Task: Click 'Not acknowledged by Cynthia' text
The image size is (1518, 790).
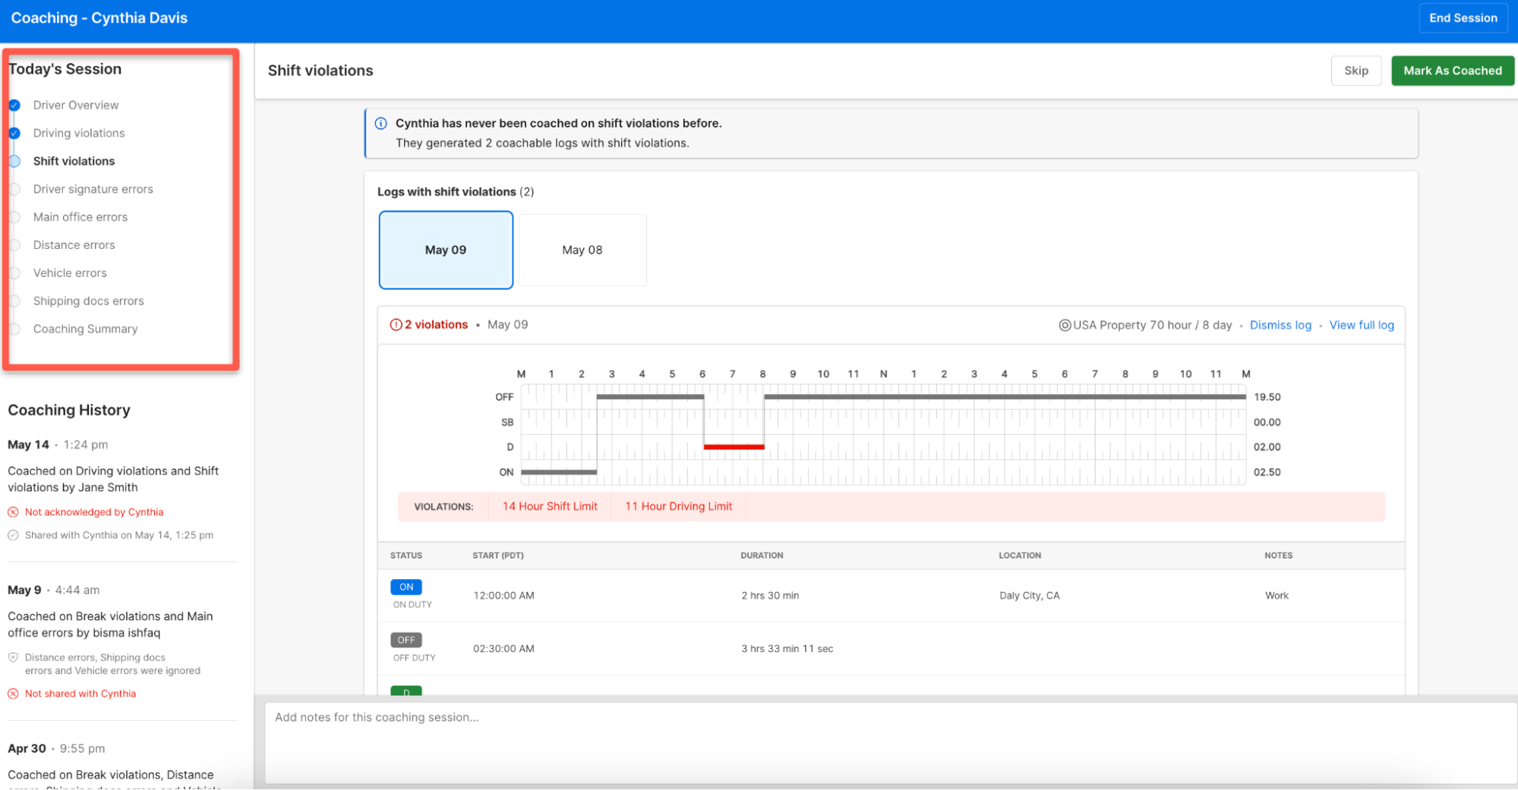Action: pyautogui.click(x=94, y=512)
